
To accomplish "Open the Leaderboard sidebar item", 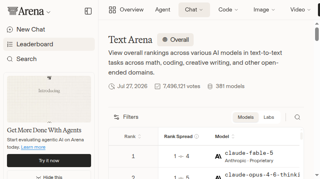I will tap(49, 44).
